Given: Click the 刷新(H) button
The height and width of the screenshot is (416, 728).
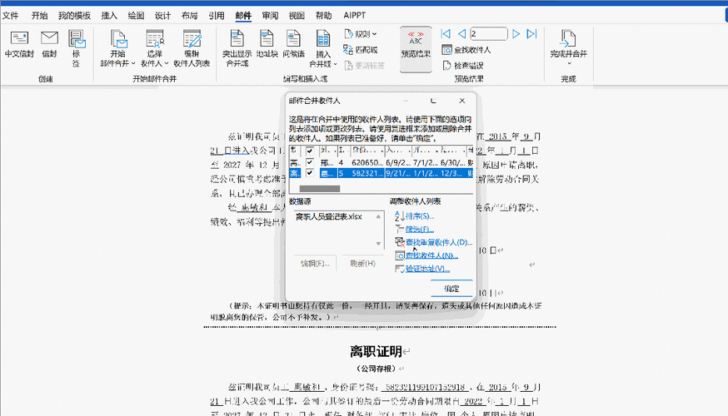Looking at the screenshot, I should 362,264.
